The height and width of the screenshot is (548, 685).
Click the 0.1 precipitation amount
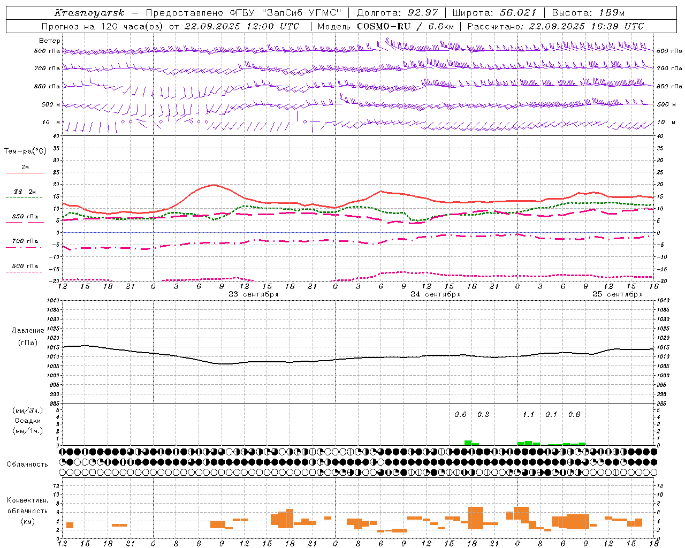pyautogui.click(x=551, y=414)
